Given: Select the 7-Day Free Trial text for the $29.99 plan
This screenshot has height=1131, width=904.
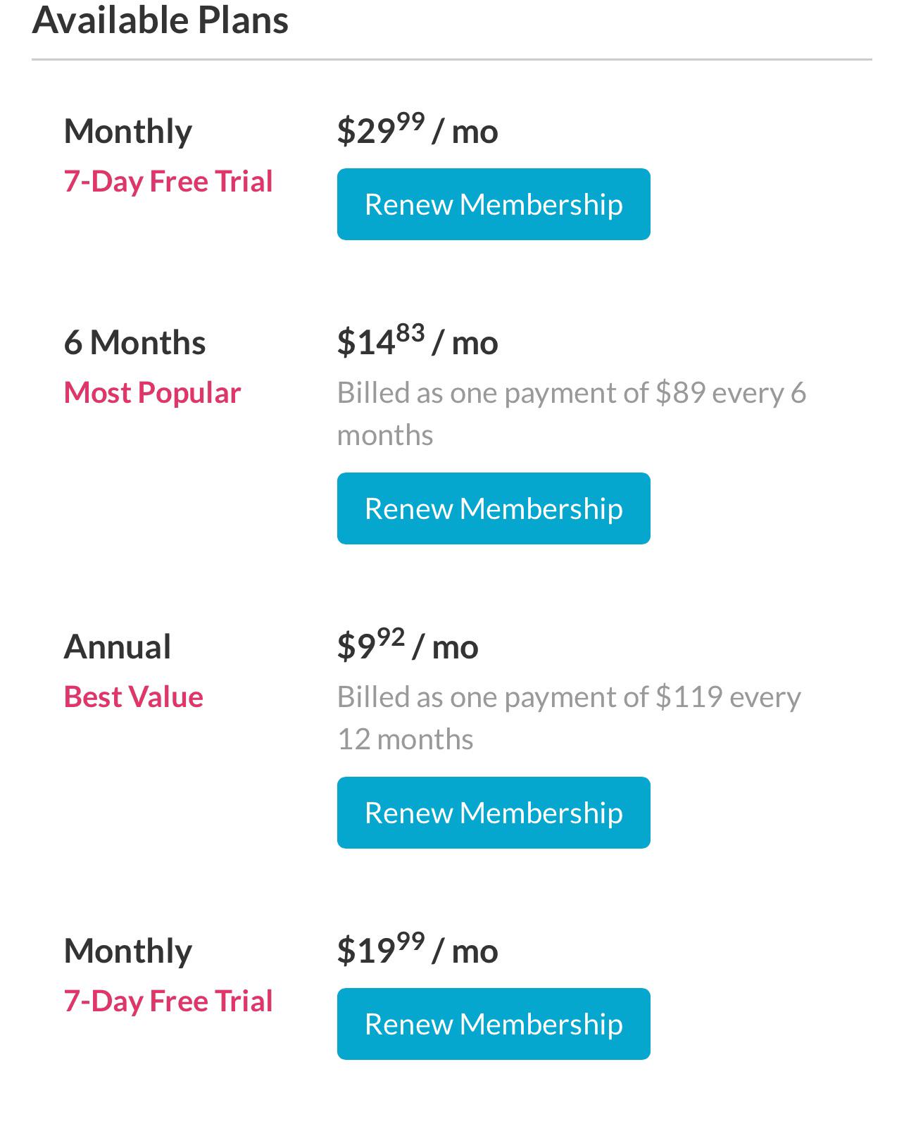Looking at the screenshot, I should tap(168, 182).
